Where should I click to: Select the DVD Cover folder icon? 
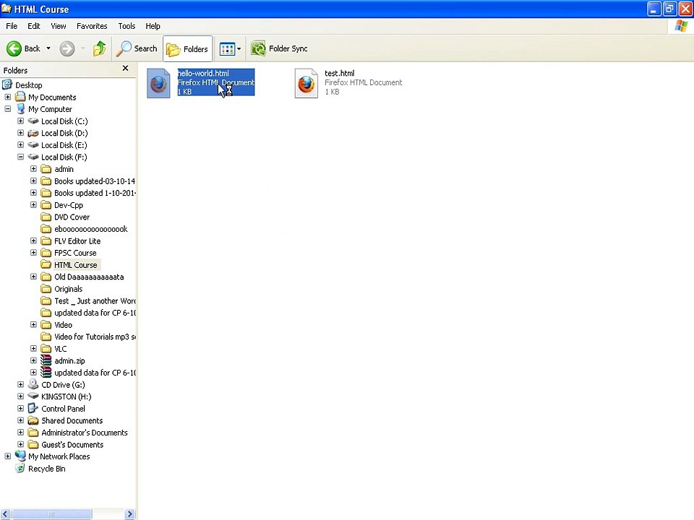click(x=46, y=217)
